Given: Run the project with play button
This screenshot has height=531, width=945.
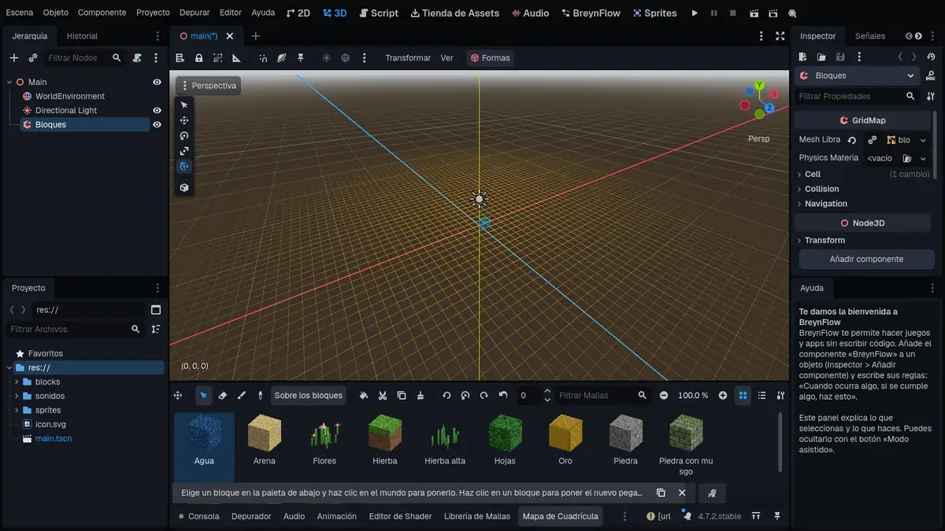Looking at the screenshot, I should coord(695,13).
